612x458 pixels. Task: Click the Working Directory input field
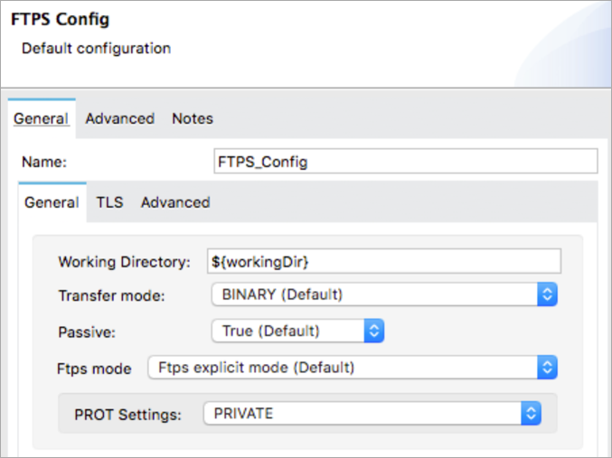coord(384,261)
